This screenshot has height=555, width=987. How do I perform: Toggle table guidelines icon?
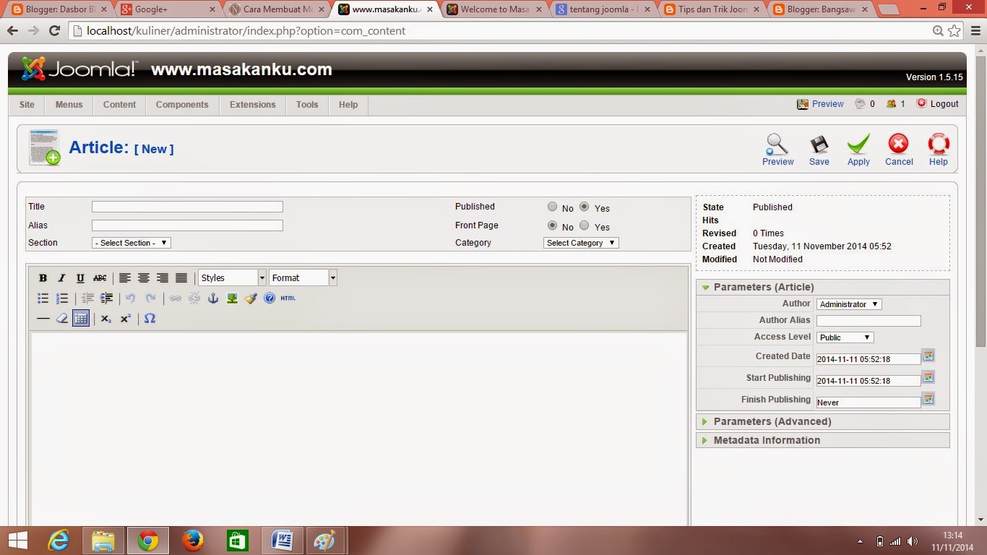81,318
